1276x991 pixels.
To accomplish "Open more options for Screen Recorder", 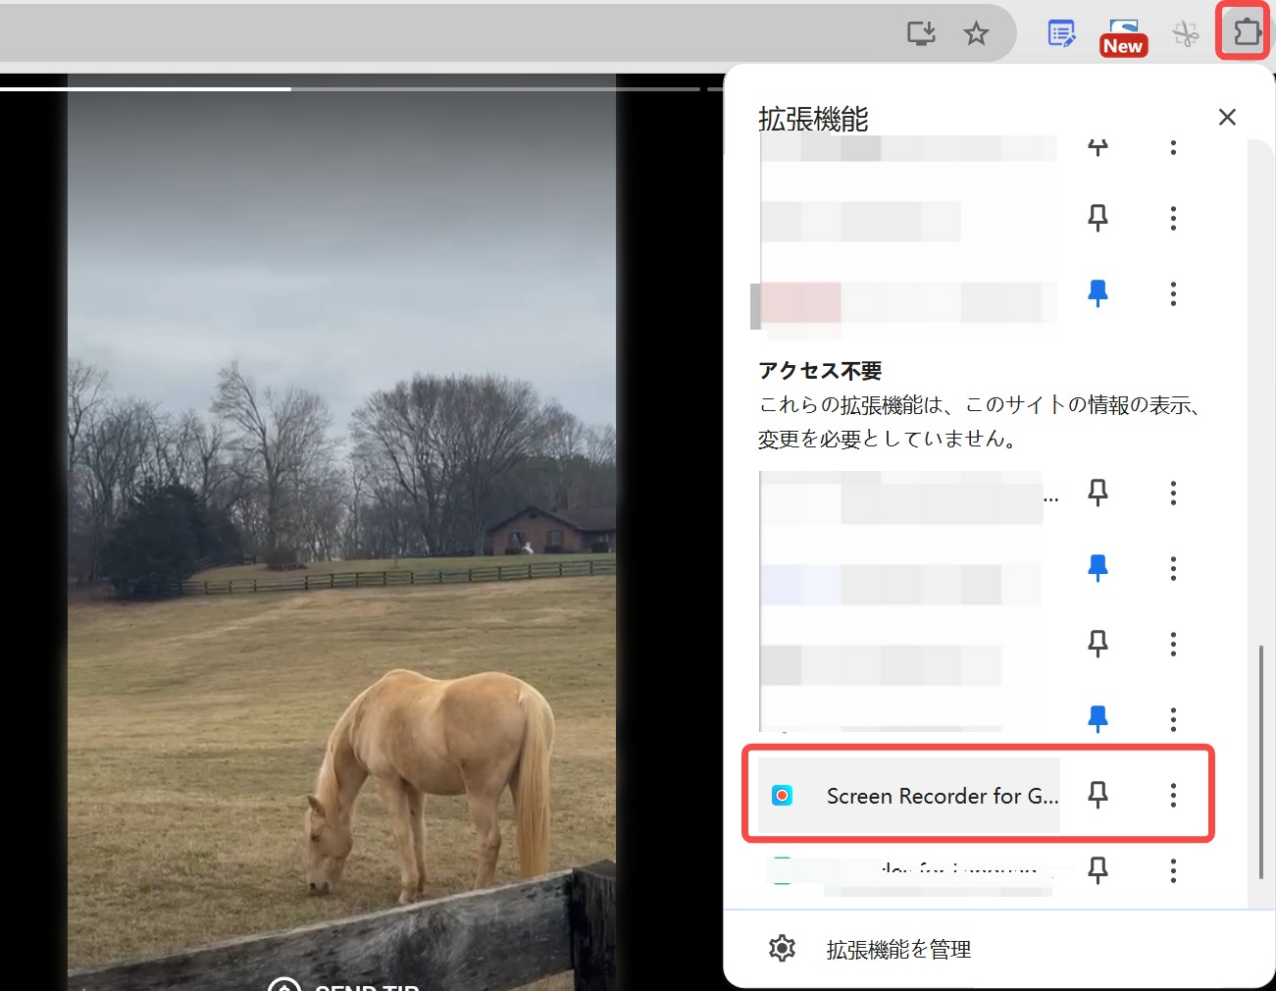I will (x=1173, y=796).
